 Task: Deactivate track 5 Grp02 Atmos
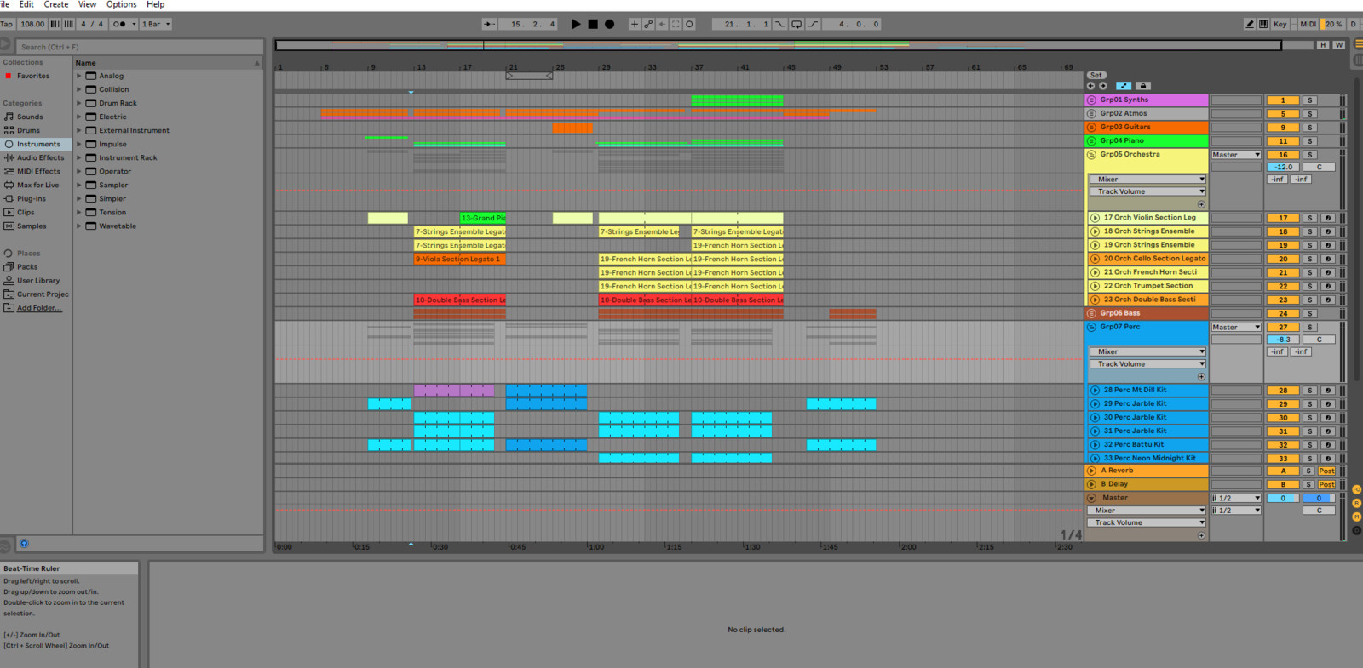[x=1283, y=114]
